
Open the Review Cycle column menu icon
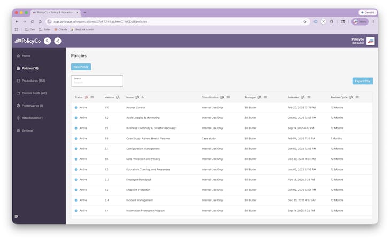(x=357, y=97)
